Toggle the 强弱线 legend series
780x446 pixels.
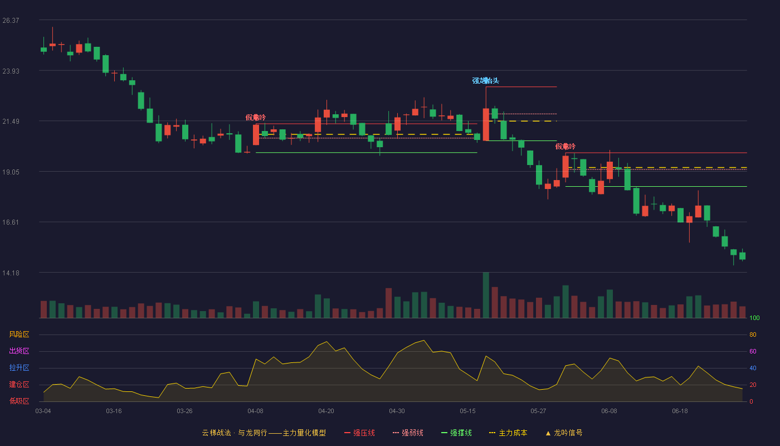[x=408, y=433]
